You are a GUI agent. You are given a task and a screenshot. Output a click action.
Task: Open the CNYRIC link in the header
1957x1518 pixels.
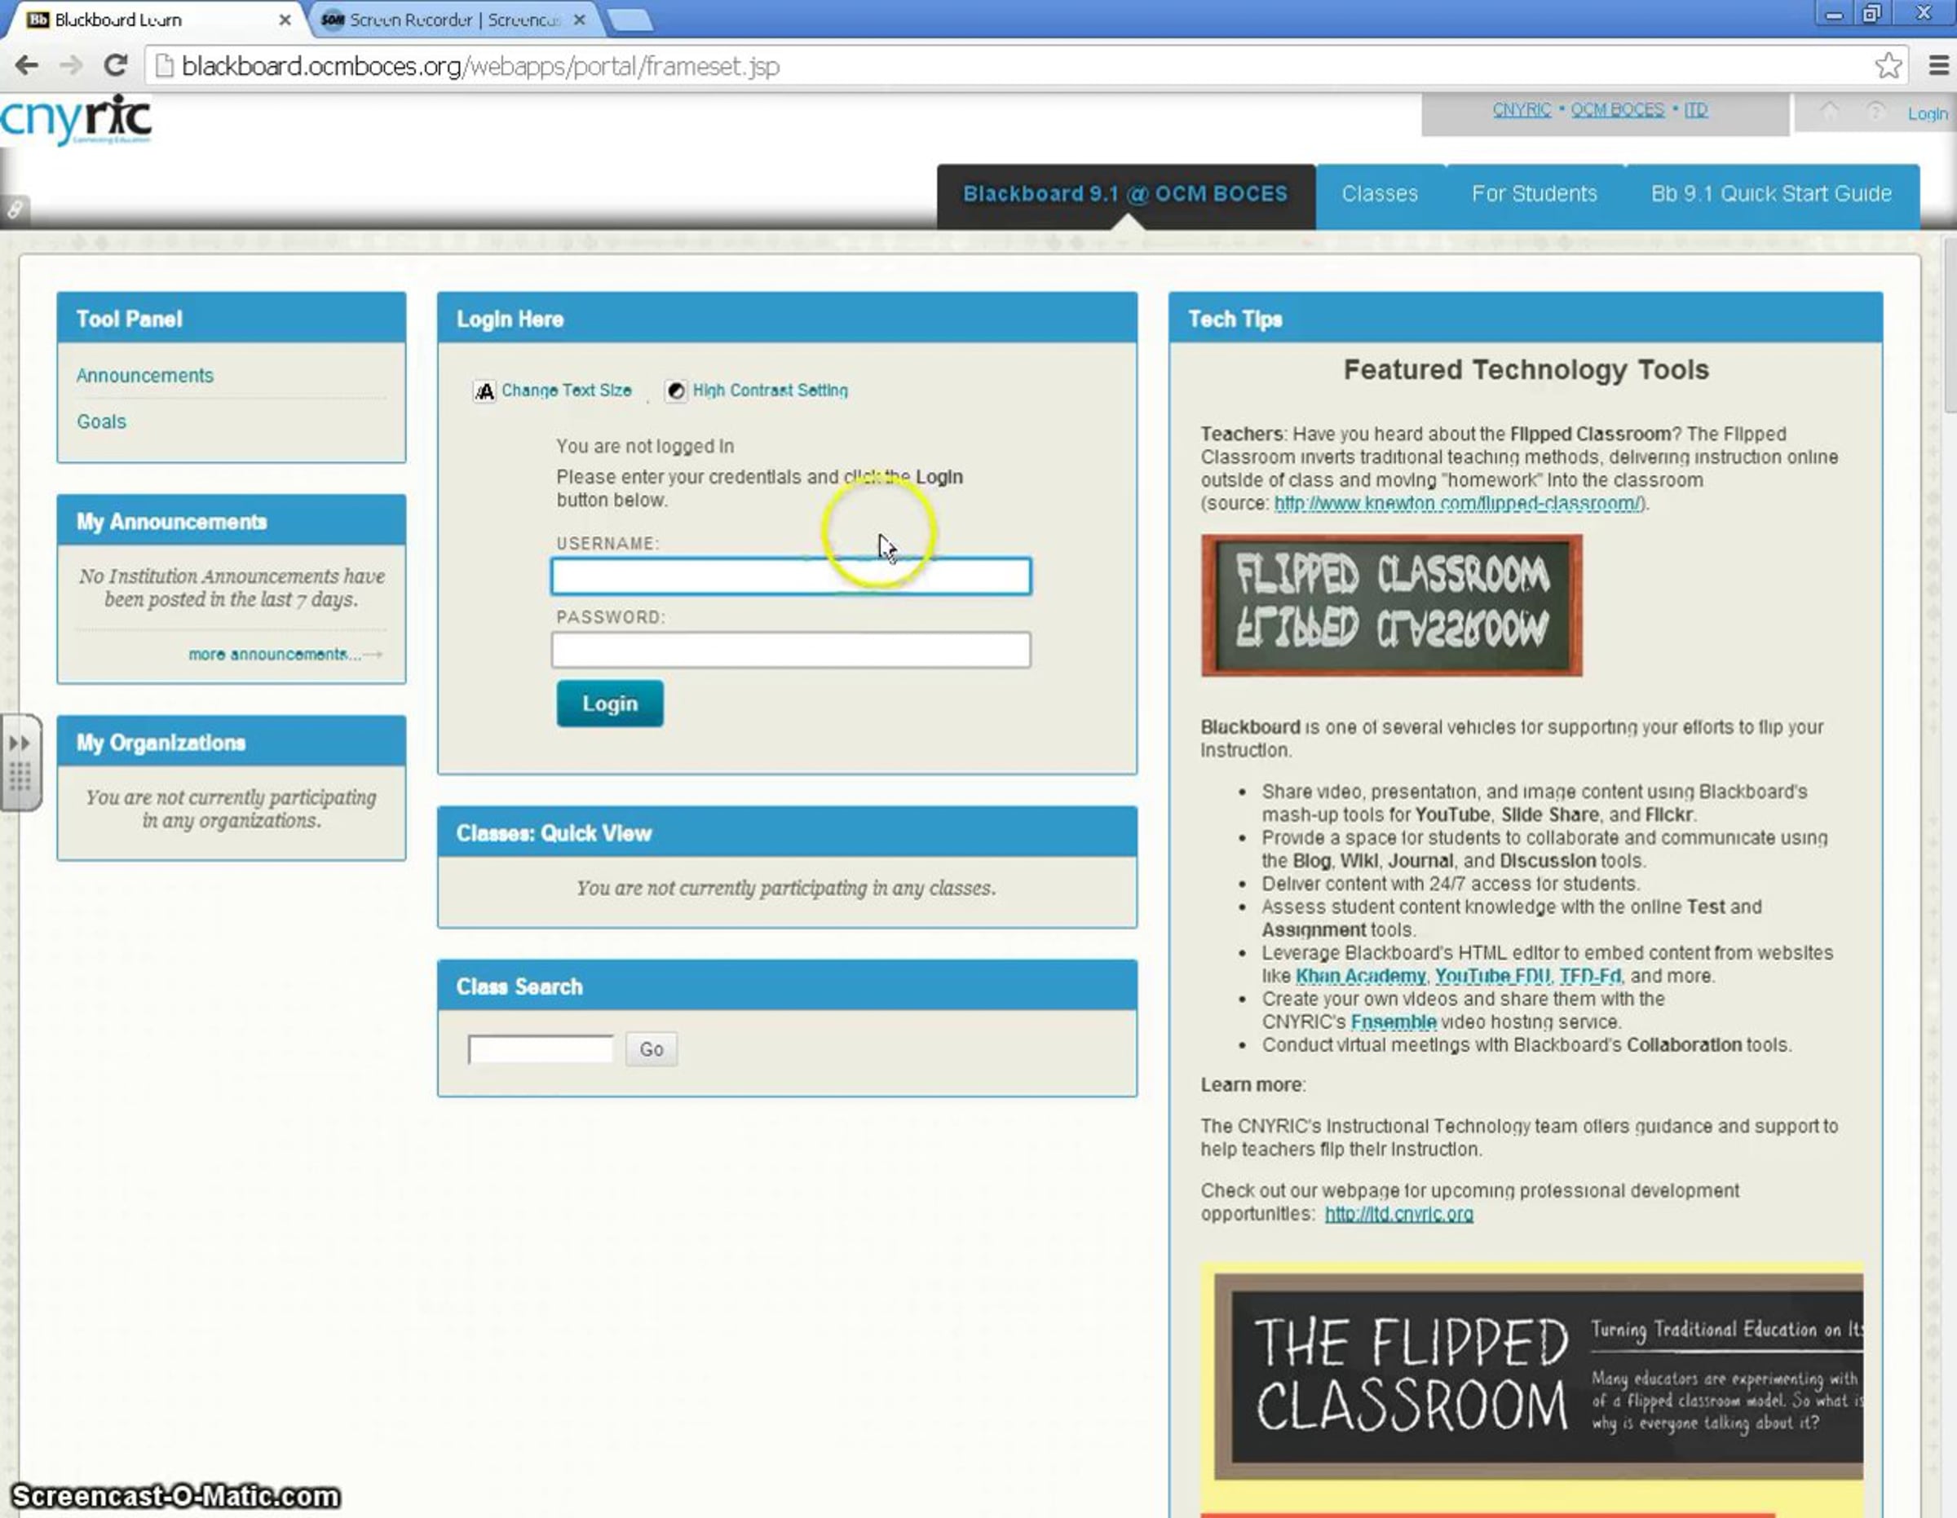pos(1522,110)
